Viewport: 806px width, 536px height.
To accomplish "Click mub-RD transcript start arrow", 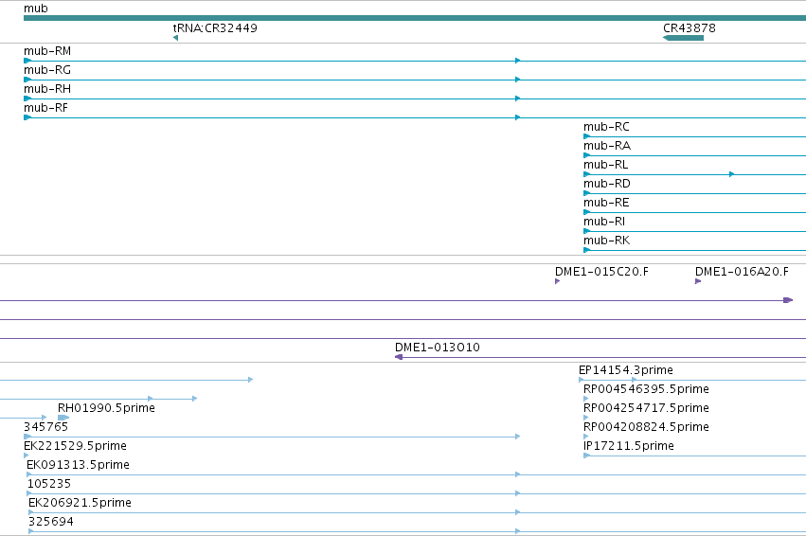I will click(x=586, y=194).
